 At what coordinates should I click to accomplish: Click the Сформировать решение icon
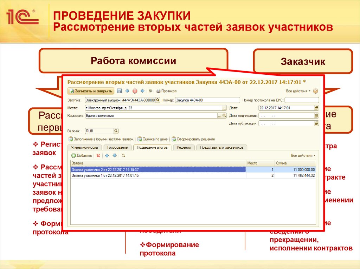click(173, 139)
